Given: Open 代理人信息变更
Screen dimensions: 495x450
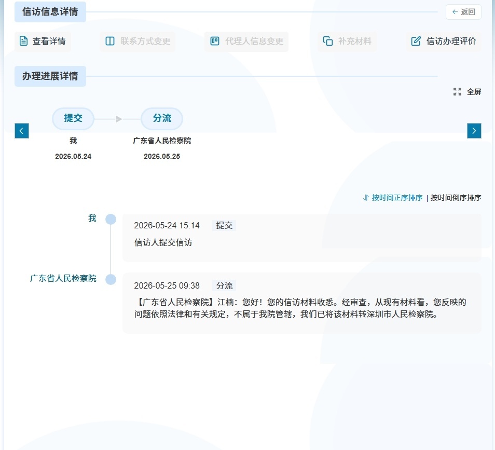Looking at the screenshot, I should (246, 41).
